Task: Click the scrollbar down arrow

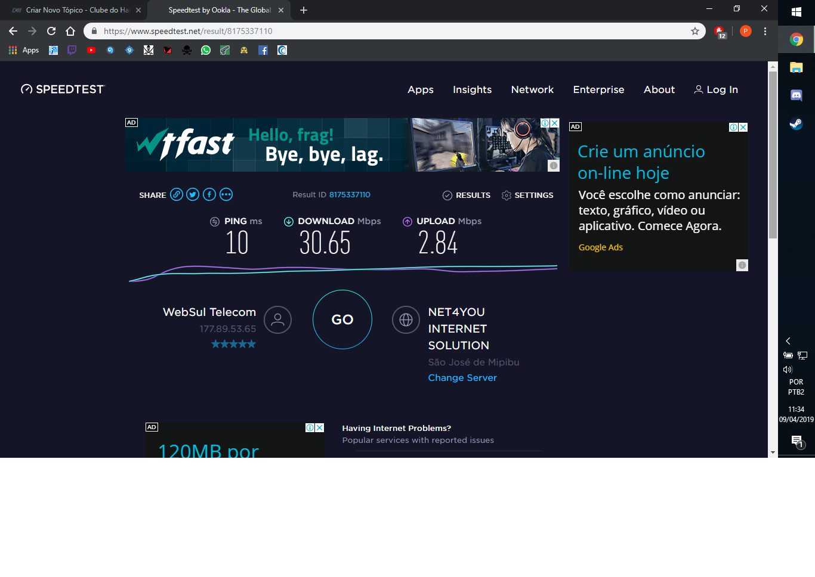Action: click(773, 452)
